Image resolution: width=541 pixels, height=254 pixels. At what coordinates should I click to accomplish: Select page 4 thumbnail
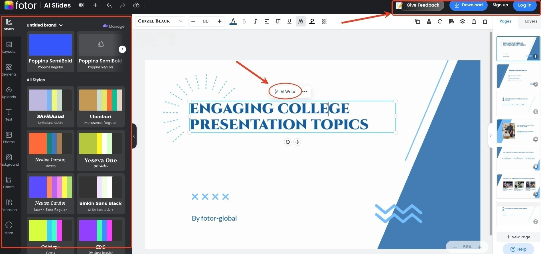coord(518,131)
